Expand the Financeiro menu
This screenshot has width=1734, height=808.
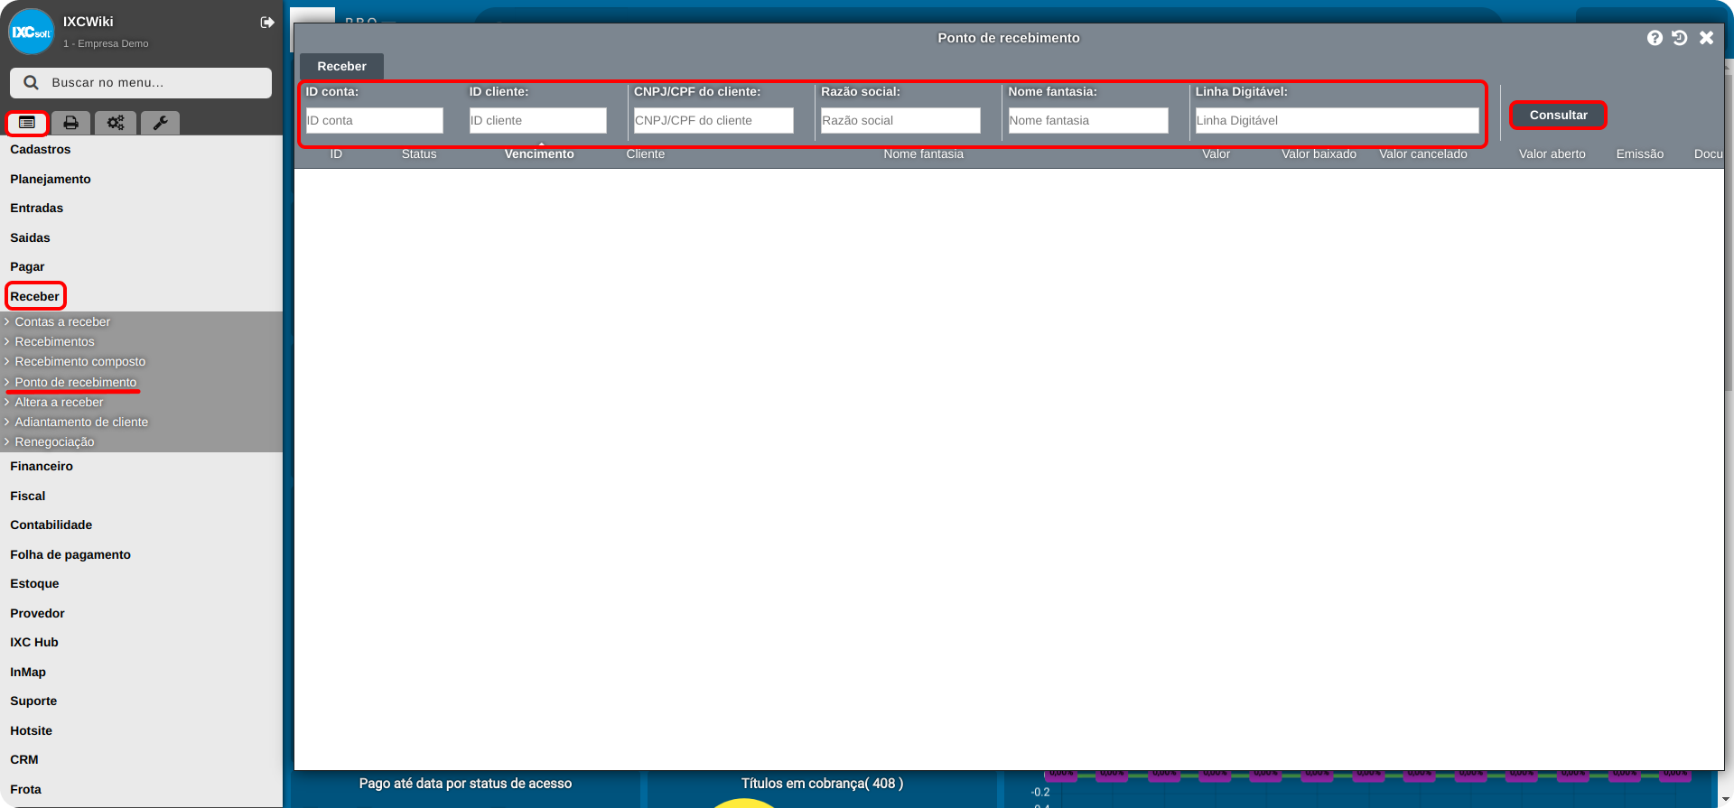(42, 467)
